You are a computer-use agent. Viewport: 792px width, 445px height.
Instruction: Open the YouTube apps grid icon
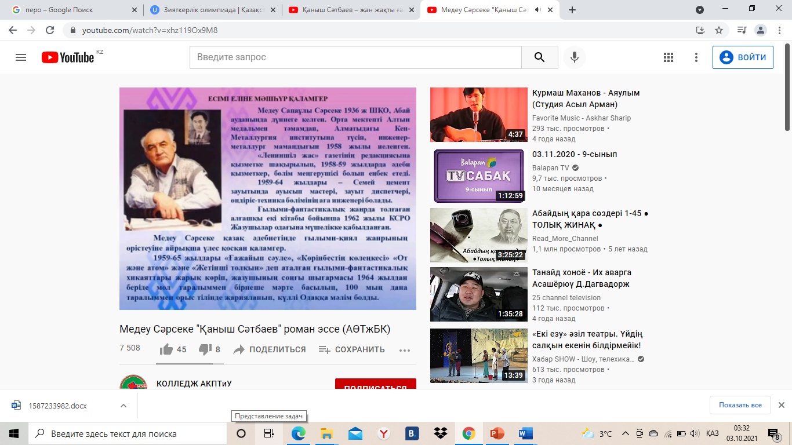coord(669,57)
